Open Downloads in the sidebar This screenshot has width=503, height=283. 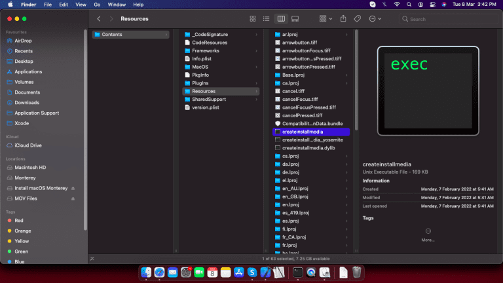pyautogui.click(x=27, y=103)
